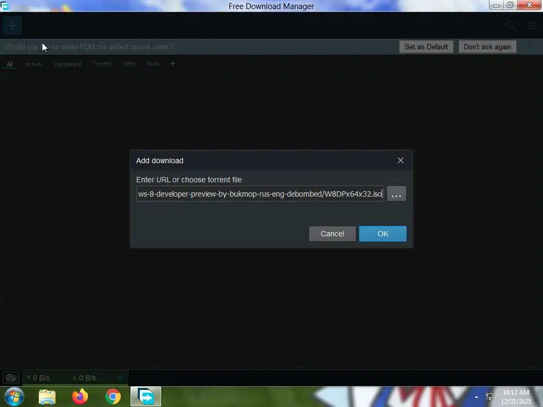Switch to the Video tab
This screenshot has height=407, width=543.
[x=129, y=64]
